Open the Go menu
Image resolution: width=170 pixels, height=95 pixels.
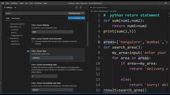point(27,3)
